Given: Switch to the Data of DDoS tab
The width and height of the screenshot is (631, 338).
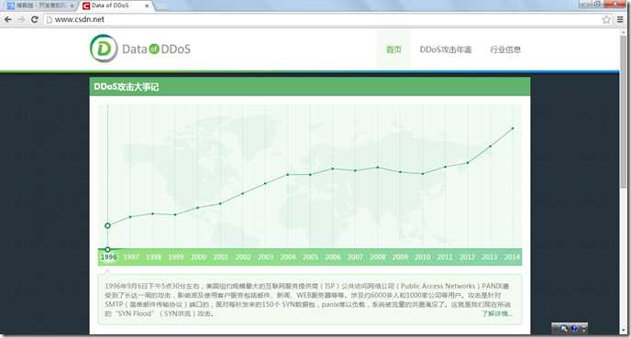Looking at the screenshot, I should click(115, 5).
